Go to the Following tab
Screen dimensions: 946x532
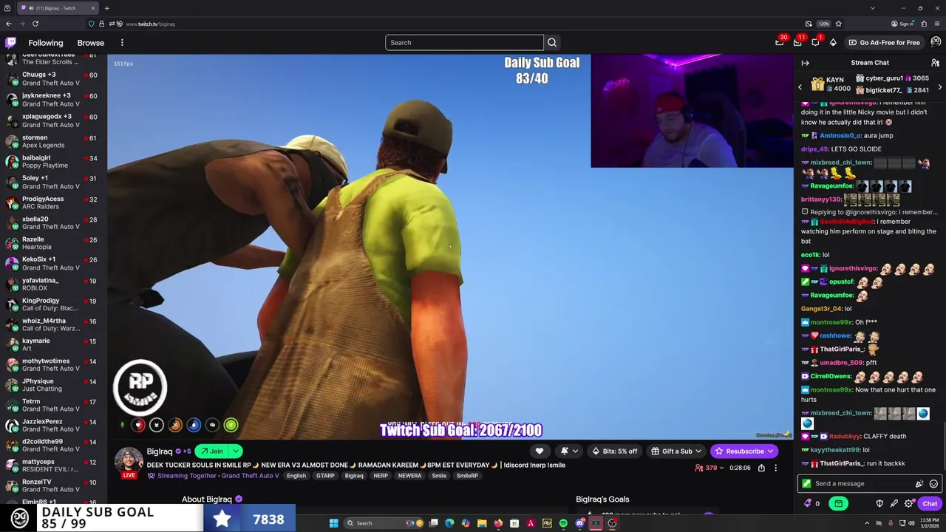click(x=46, y=43)
